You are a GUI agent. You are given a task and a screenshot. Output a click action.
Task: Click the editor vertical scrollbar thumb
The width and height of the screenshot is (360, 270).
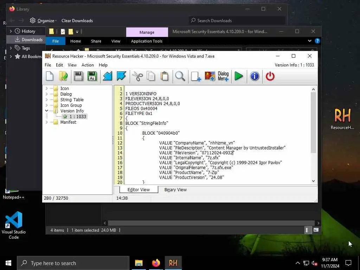[x=313, y=123]
